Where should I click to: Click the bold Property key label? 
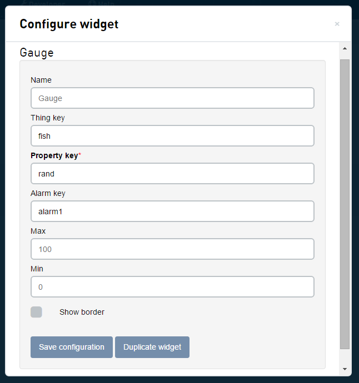[54, 155]
